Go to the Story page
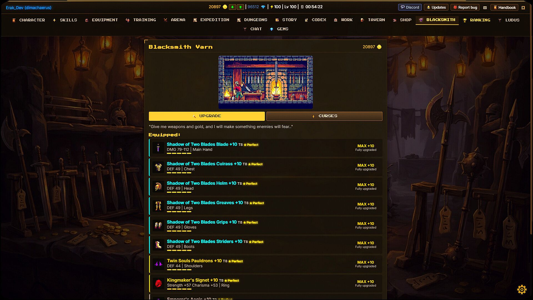 tap(286, 20)
